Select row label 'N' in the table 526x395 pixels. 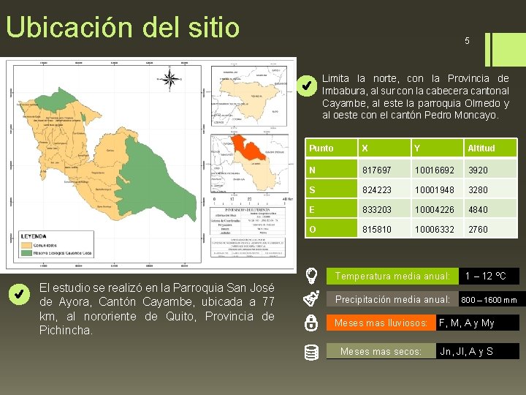331,169
